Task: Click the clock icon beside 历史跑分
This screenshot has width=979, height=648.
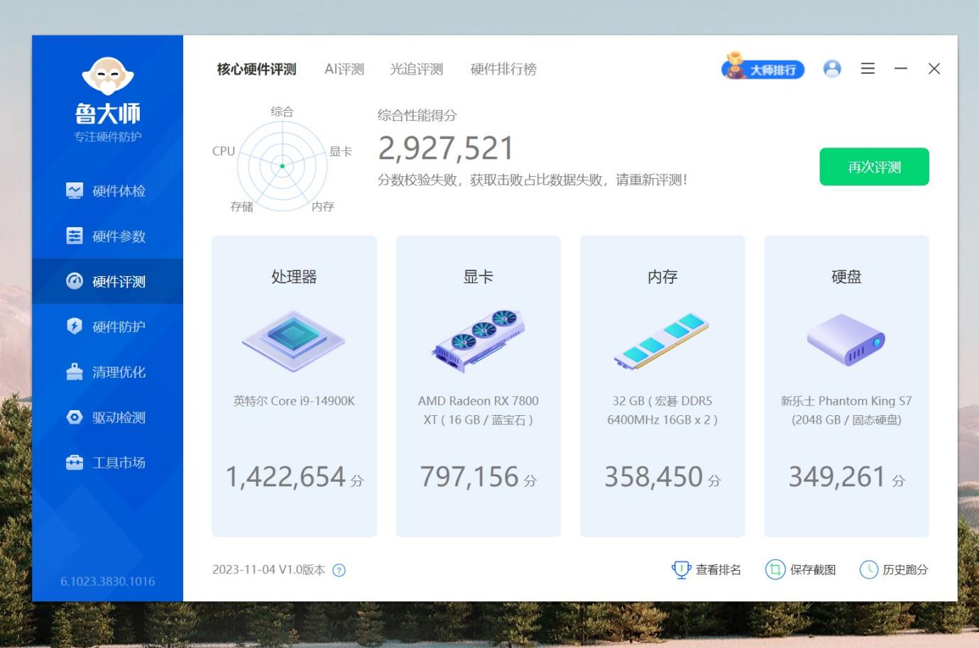Action: pos(869,570)
